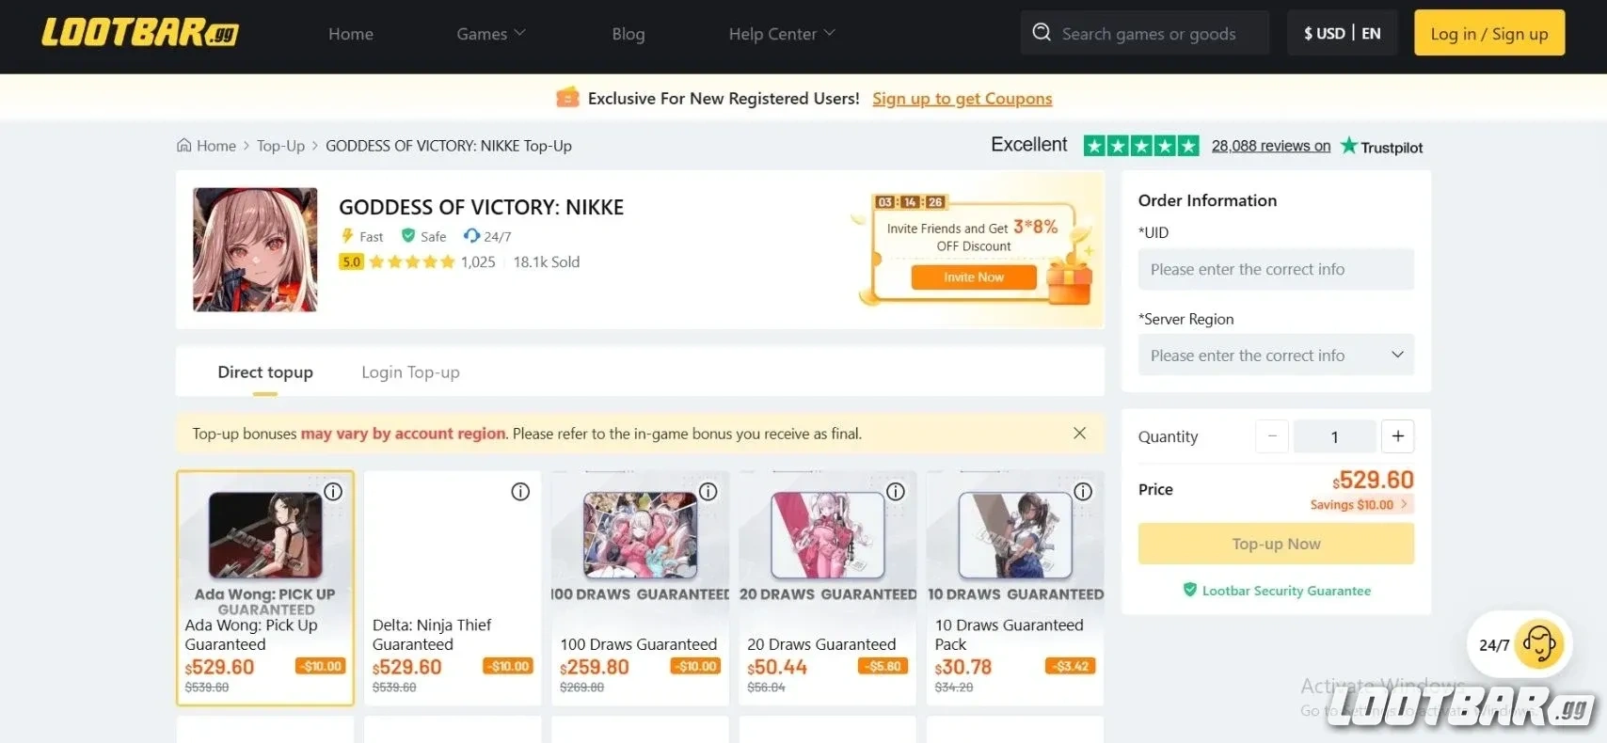Click the Invite Now button
Screen dimensions: 1607x743
coord(973,277)
